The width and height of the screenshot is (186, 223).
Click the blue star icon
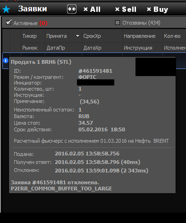pyautogui.click(x=6, y=9)
